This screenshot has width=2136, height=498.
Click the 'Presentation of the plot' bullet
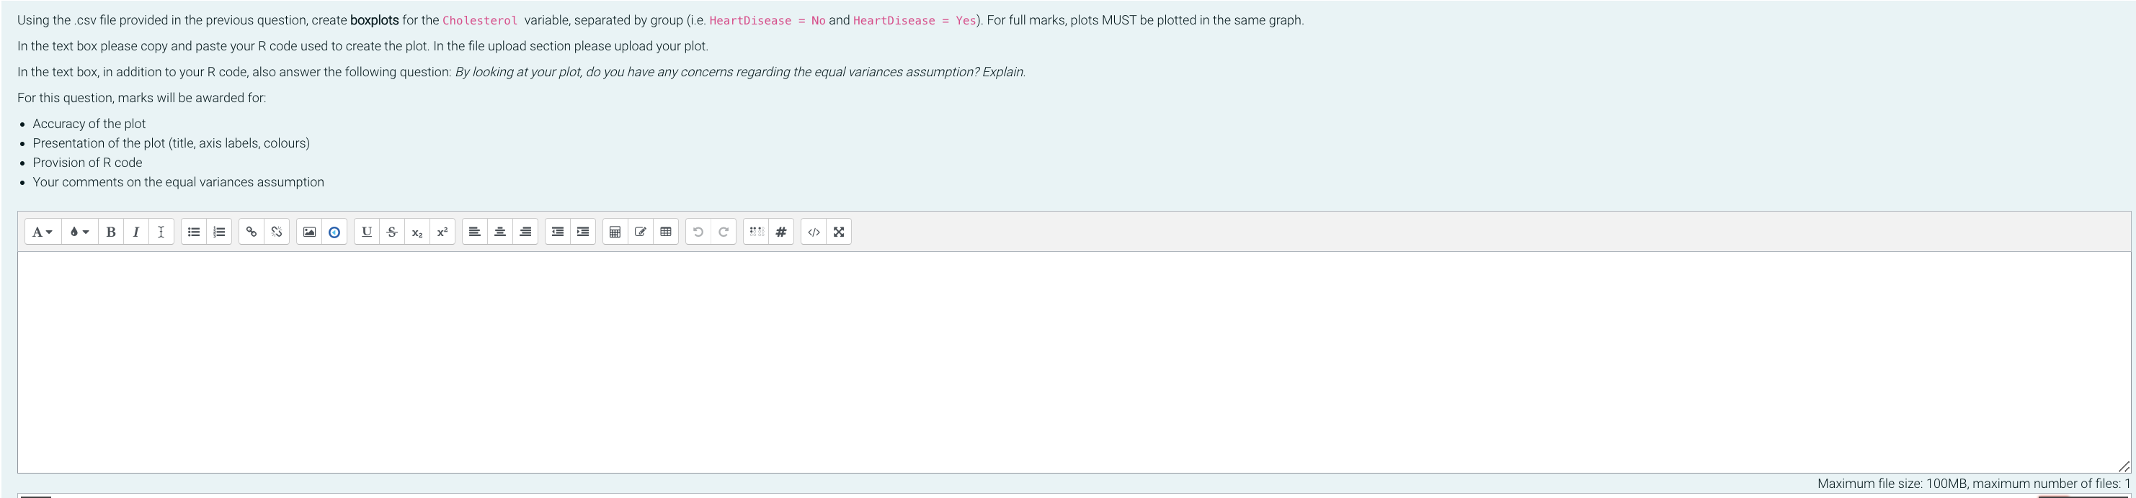(171, 143)
